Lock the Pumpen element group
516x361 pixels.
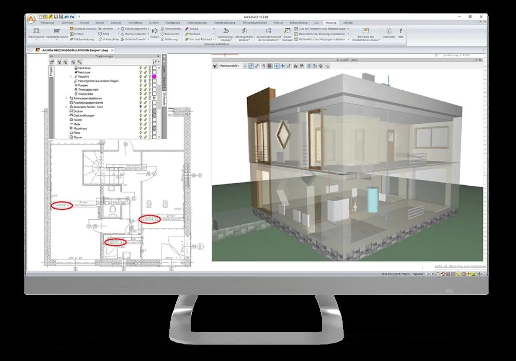tap(144, 85)
